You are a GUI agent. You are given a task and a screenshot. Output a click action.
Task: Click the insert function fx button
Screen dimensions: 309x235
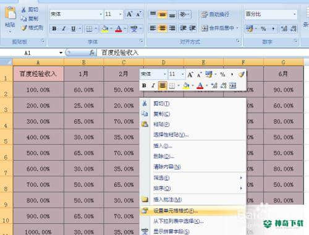(92, 53)
